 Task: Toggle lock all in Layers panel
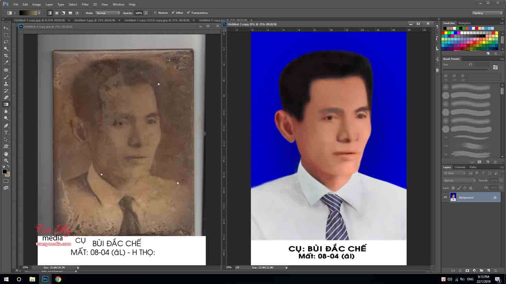[471, 188]
